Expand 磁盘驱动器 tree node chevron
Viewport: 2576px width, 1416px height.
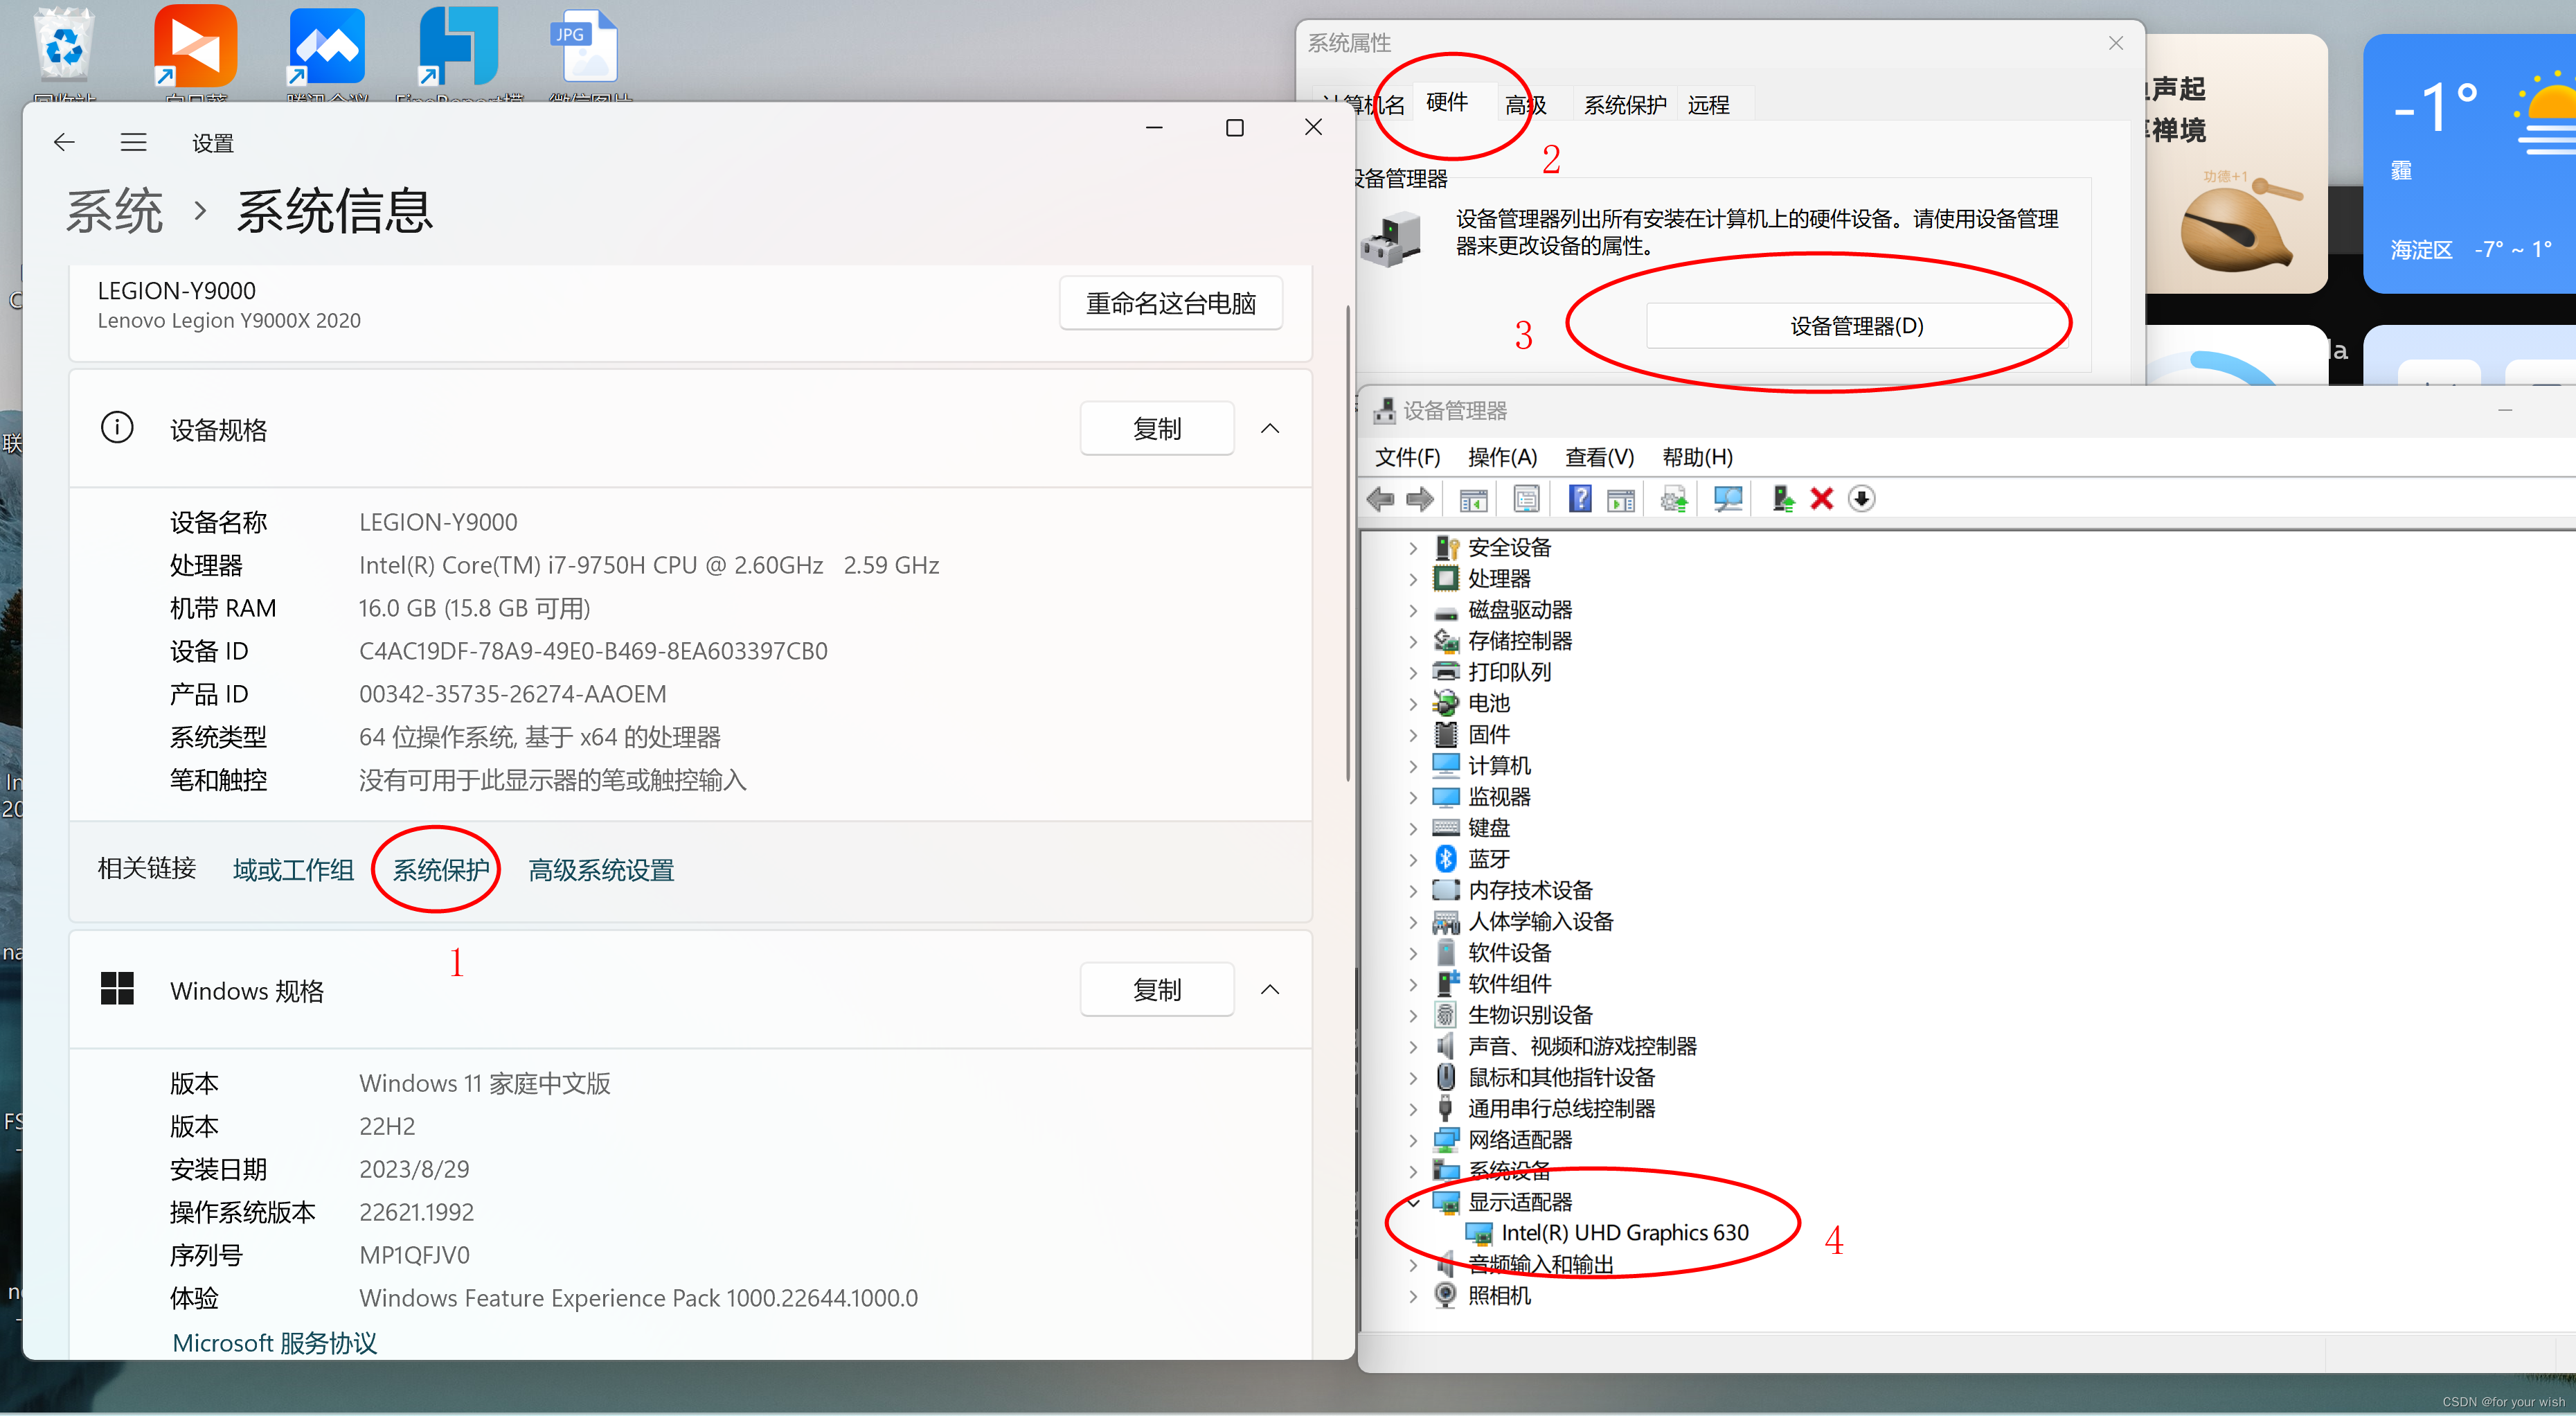(x=1413, y=610)
